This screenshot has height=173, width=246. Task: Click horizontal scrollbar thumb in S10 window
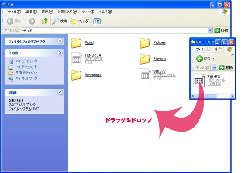tap(206, 96)
